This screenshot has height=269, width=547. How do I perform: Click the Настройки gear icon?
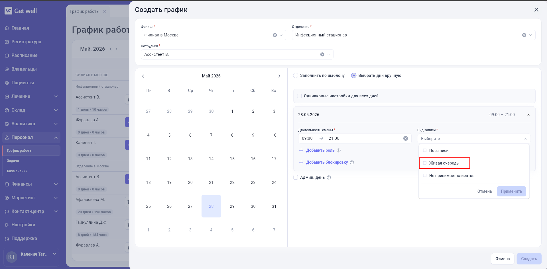tap(7, 225)
